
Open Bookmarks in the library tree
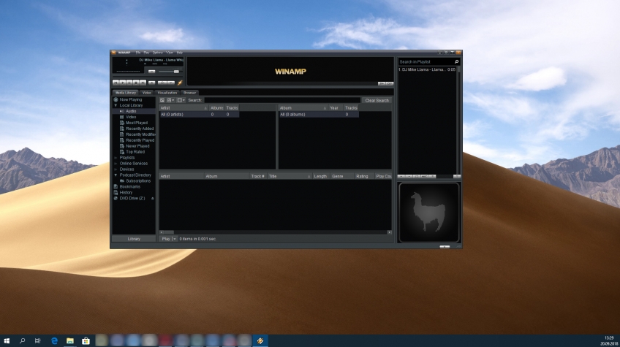click(129, 186)
